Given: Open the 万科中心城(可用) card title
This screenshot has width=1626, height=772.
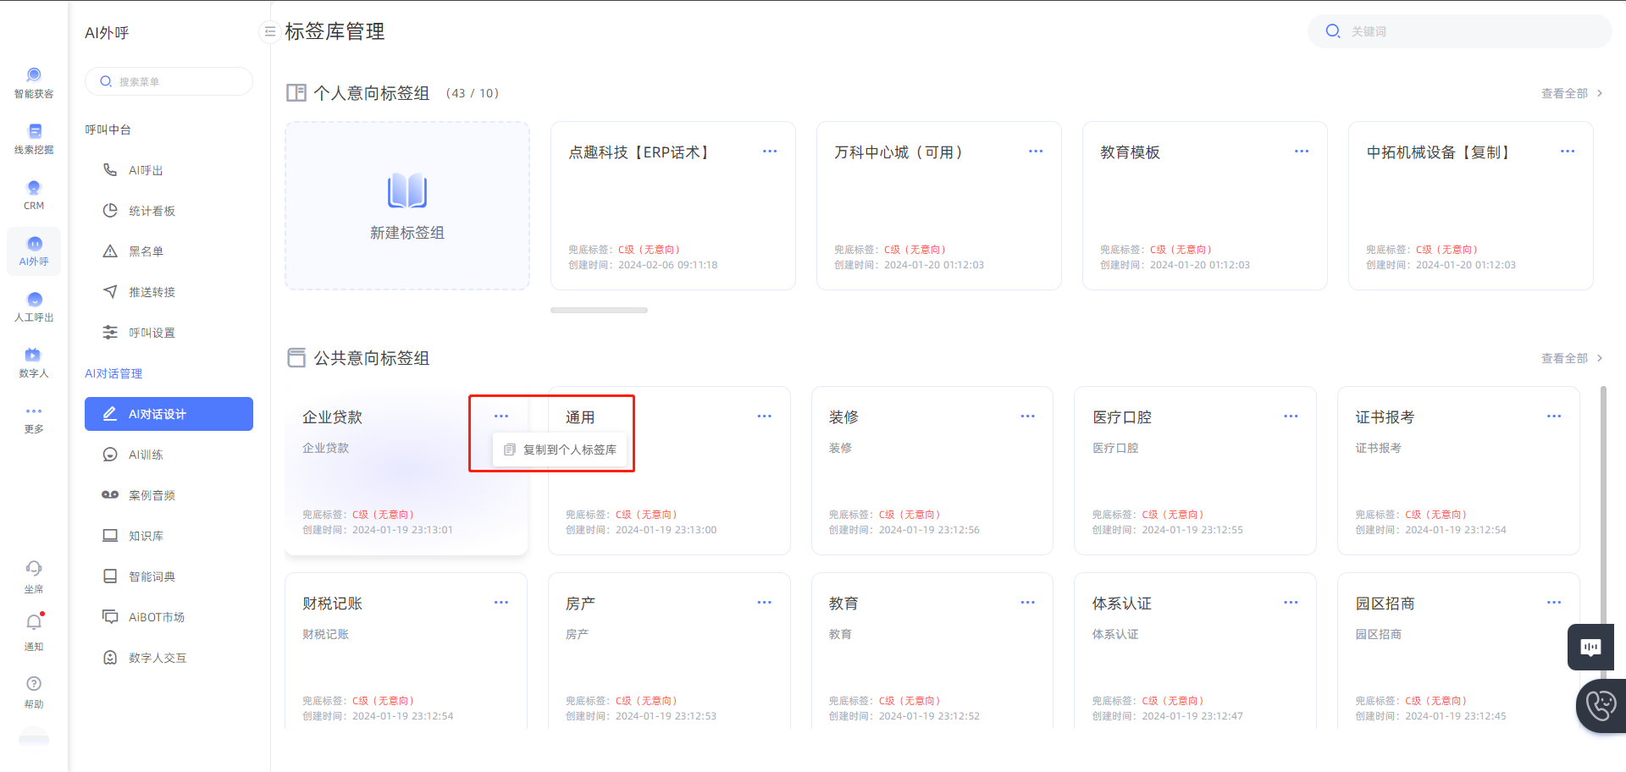Looking at the screenshot, I should [x=899, y=152].
